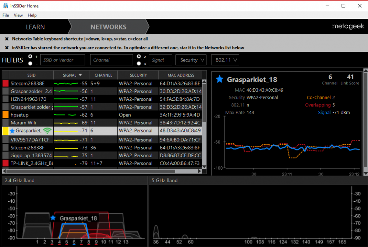368x247 pixels.
Task: Select the plus include filter radio button
Action: point(30,57)
